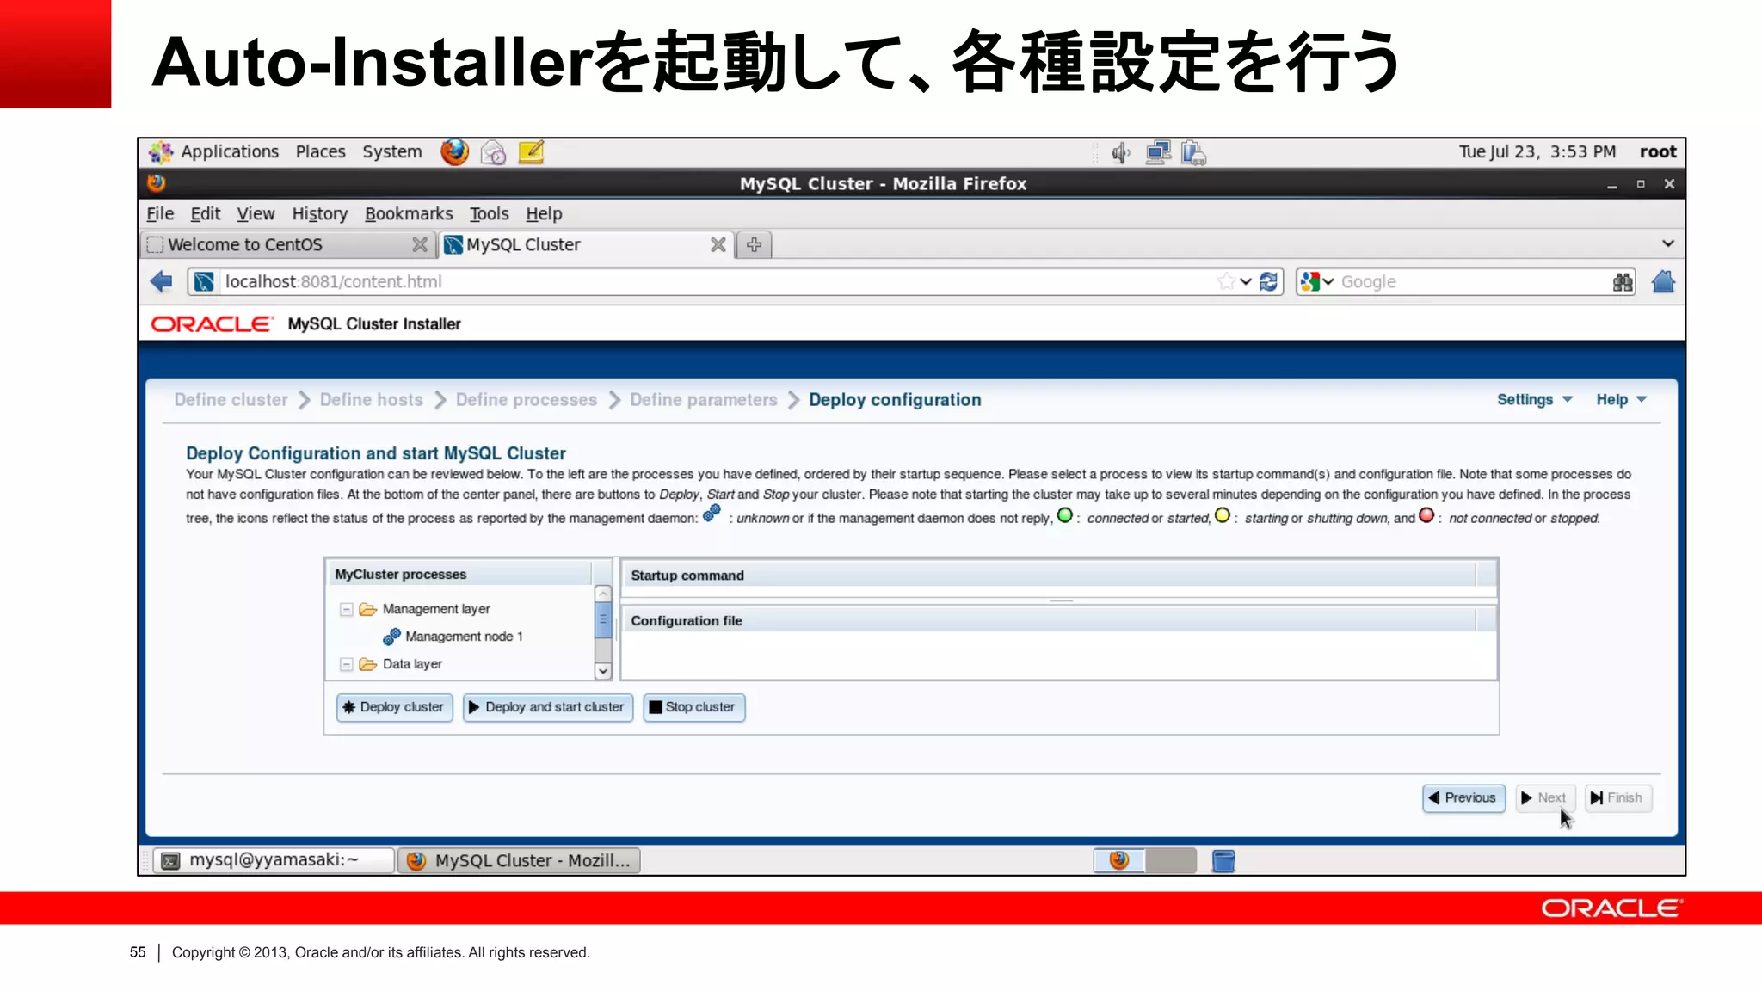Click the Stop cluster button
Image resolution: width=1762 pixels, height=991 pixels.
693,707
